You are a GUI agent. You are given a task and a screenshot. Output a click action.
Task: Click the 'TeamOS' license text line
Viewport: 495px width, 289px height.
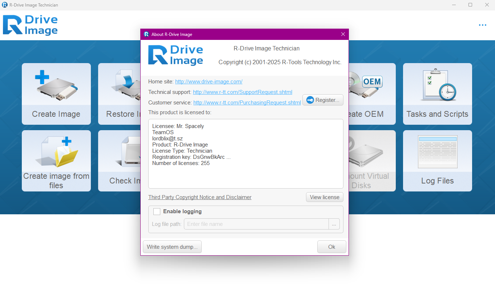pyautogui.click(x=163, y=132)
